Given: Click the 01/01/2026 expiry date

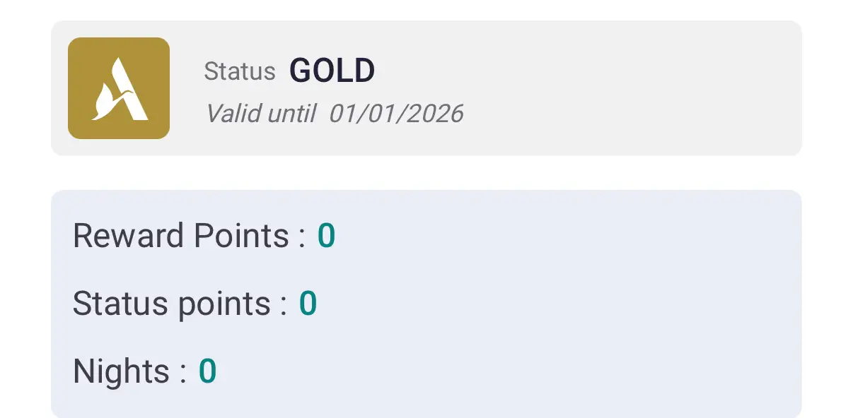Looking at the screenshot, I should [x=396, y=113].
